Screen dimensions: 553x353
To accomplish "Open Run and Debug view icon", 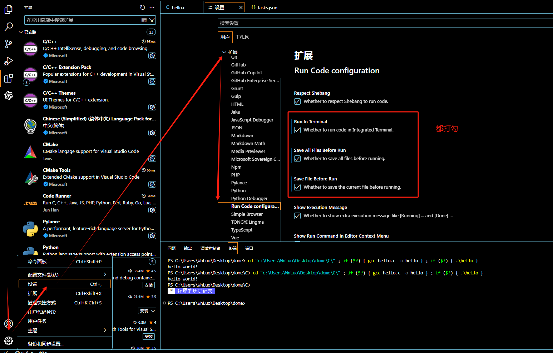I will pyautogui.click(x=9, y=61).
